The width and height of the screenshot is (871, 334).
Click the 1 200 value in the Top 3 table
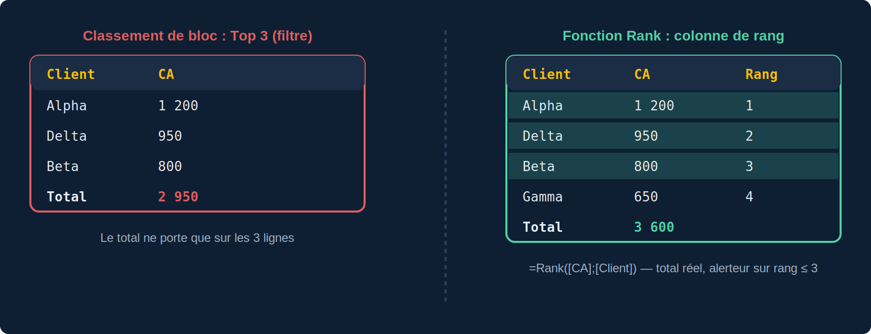(x=178, y=106)
